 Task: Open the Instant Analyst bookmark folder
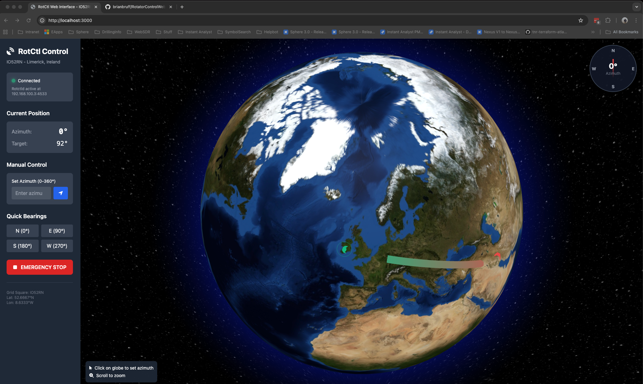[195, 32]
